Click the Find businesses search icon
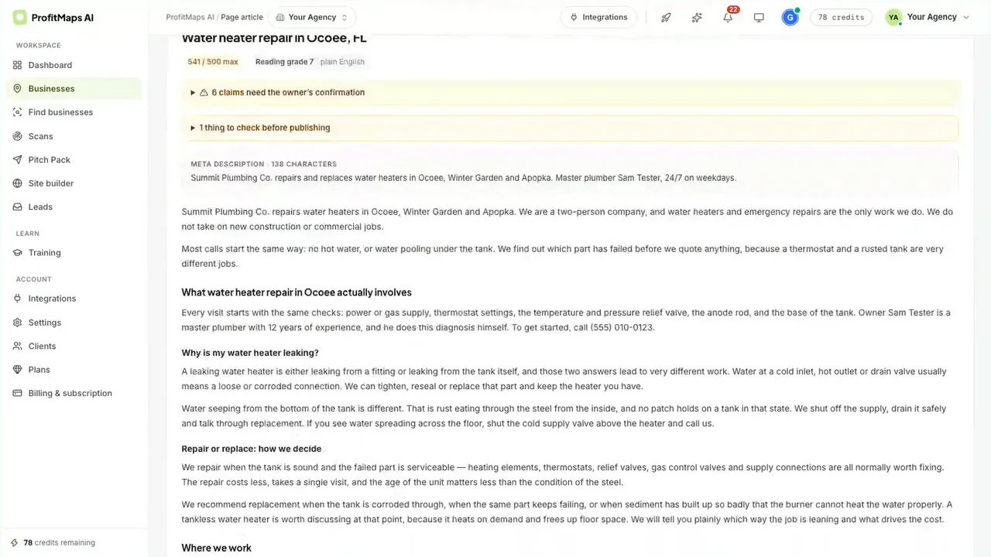The image size is (991, 557). tap(18, 112)
